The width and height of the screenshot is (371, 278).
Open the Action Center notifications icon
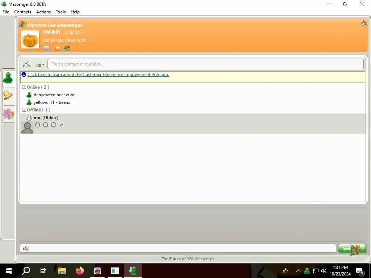[x=360, y=271]
